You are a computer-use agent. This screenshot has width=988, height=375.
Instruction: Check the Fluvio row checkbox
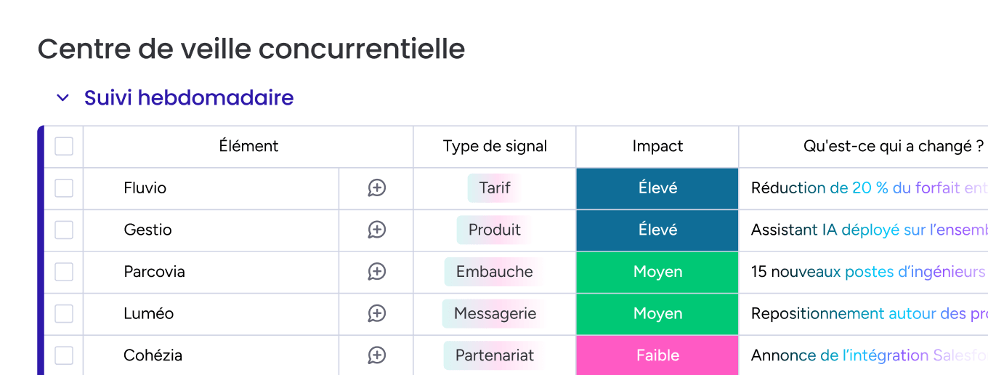(x=64, y=188)
